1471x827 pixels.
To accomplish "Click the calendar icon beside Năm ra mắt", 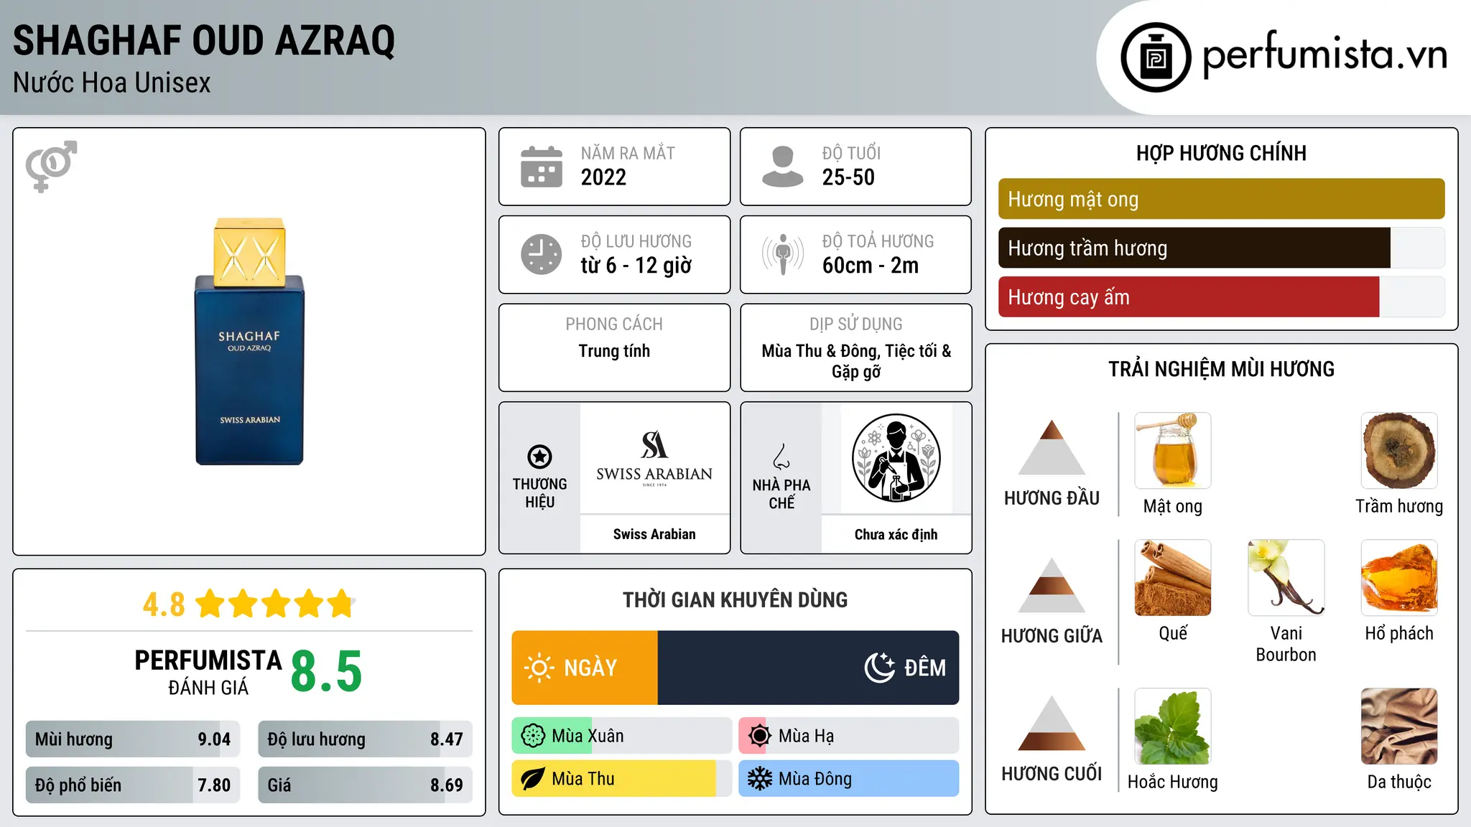I will [542, 167].
